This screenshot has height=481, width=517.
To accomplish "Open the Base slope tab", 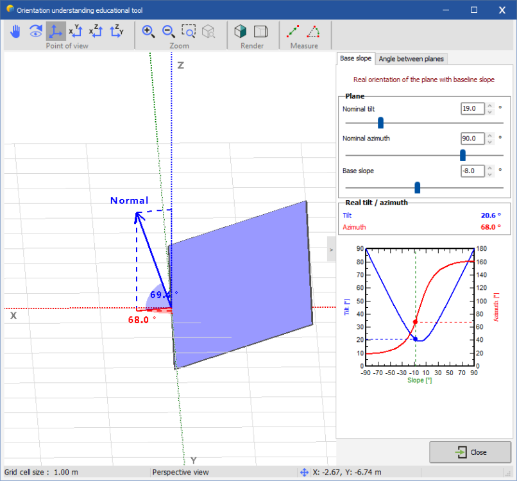I will (355, 58).
